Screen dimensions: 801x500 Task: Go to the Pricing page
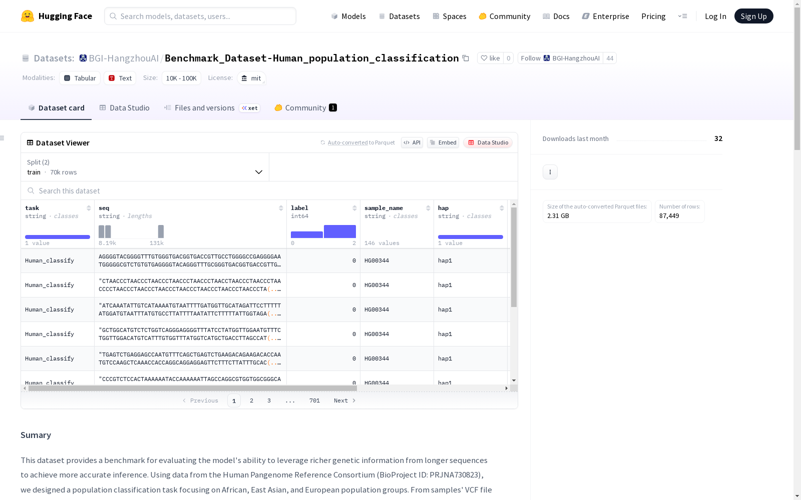[653, 16]
